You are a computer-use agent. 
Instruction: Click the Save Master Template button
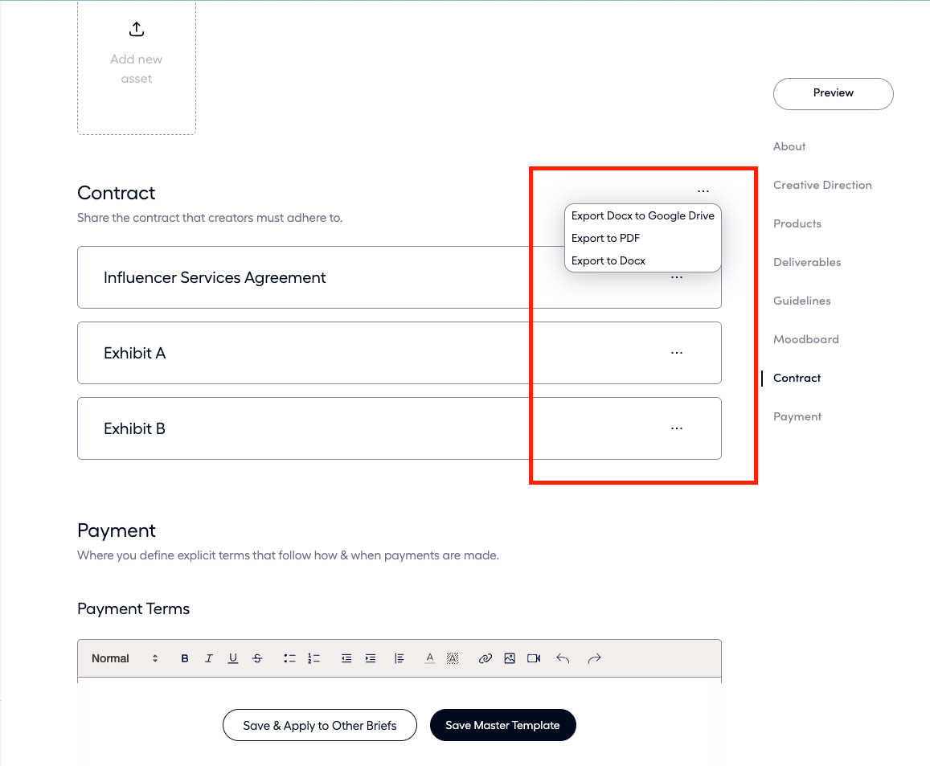point(502,725)
